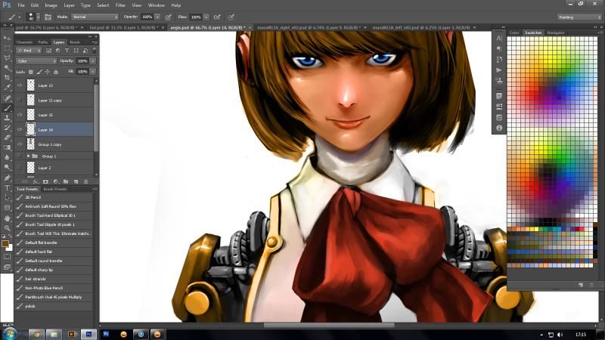Click the layer style fx icon
This screenshot has height=340, width=605.
[x=36, y=181]
